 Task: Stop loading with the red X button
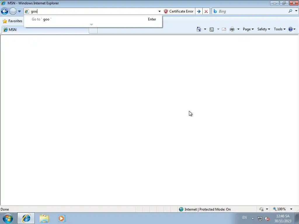[206, 11]
